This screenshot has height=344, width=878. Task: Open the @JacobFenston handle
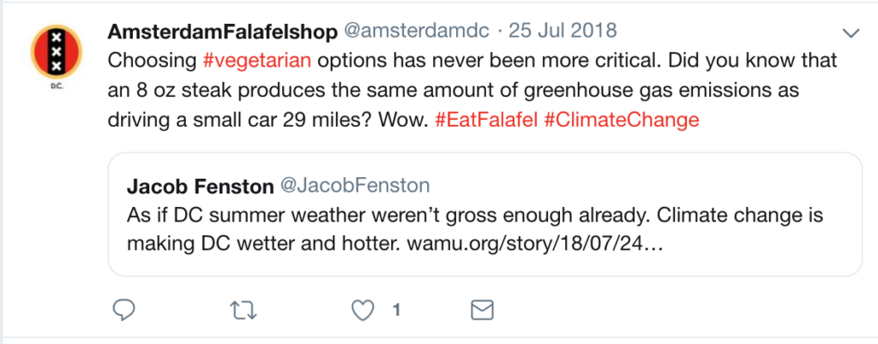(354, 186)
